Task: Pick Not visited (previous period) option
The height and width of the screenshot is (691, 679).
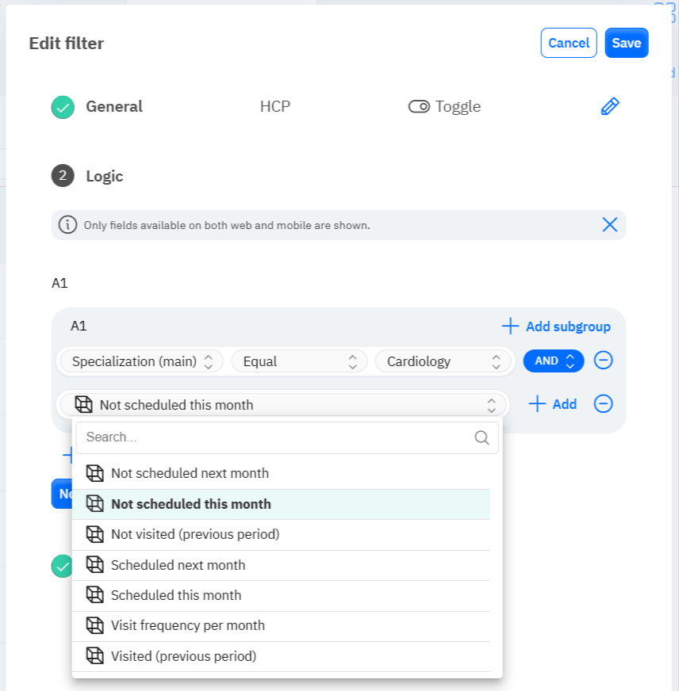Action: [281, 535]
